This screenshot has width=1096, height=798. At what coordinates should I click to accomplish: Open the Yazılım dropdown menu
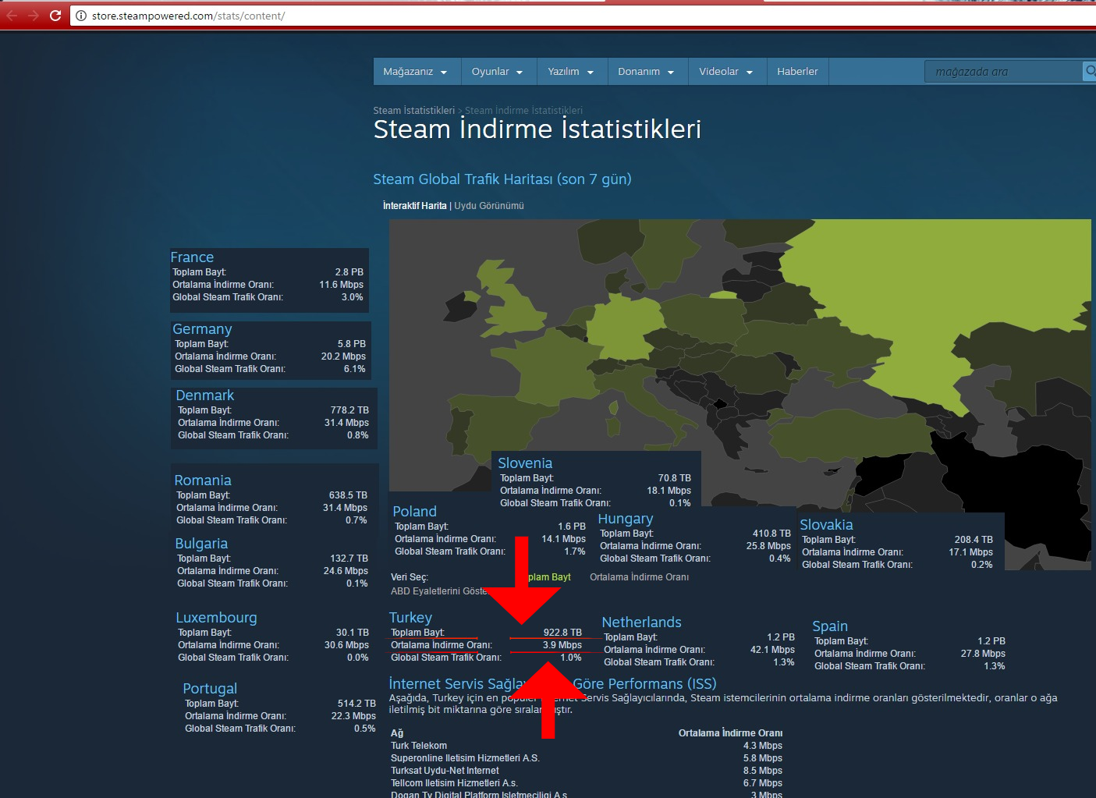click(571, 71)
